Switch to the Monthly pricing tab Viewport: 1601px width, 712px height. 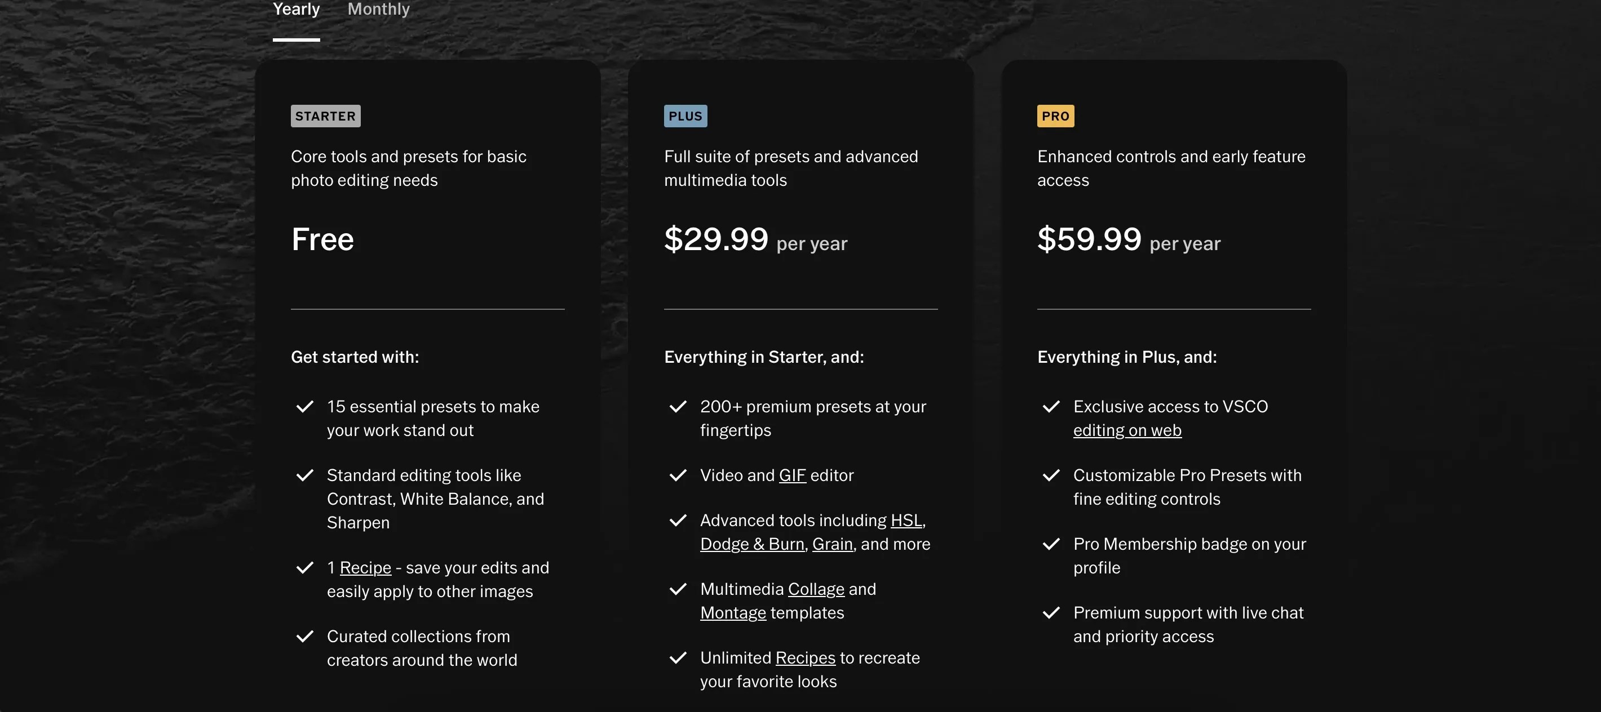pos(378,10)
